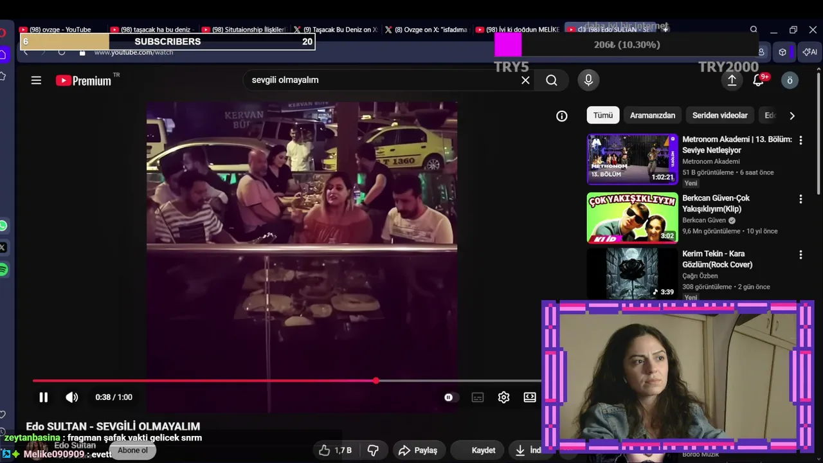Open the Kara Gözlüm Rock Cover thumbnail

coord(632,273)
